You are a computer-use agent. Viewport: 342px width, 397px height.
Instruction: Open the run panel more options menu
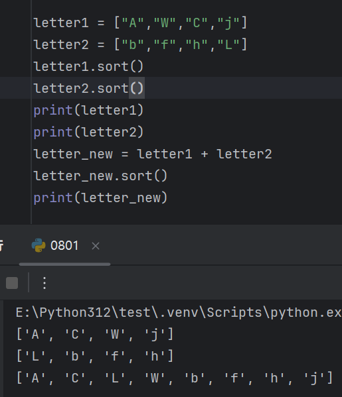[x=44, y=283]
